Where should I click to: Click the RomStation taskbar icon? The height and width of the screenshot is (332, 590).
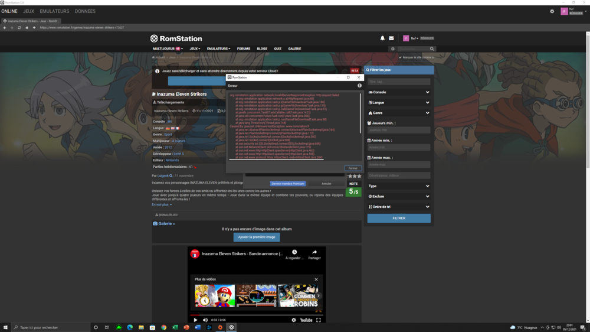coord(231,327)
